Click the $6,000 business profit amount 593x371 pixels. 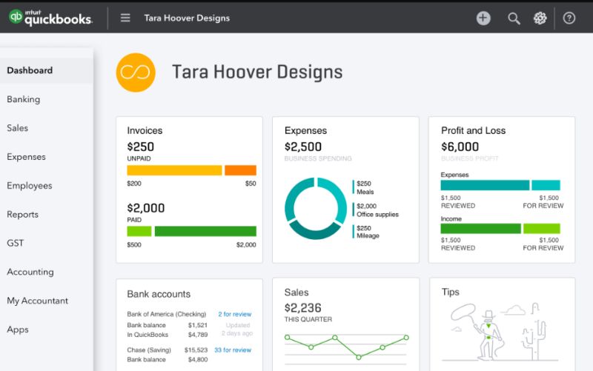(x=460, y=147)
